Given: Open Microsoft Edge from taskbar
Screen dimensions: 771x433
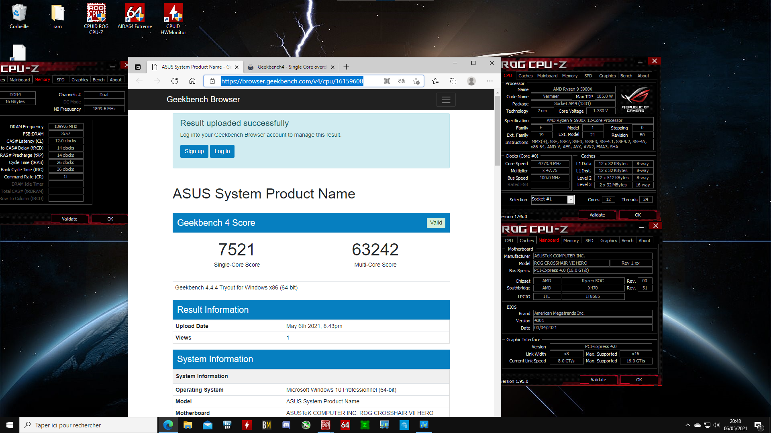Looking at the screenshot, I should pos(168,425).
